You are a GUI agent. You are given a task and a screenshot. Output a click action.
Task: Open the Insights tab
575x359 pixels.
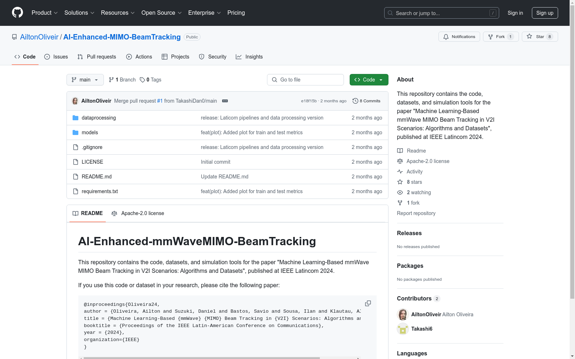click(x=249, y=57)
